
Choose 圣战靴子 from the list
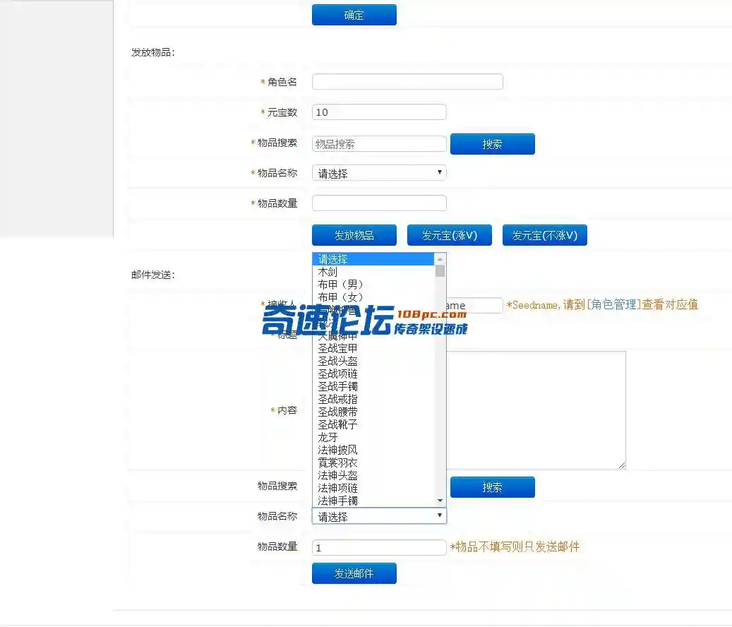373,424
